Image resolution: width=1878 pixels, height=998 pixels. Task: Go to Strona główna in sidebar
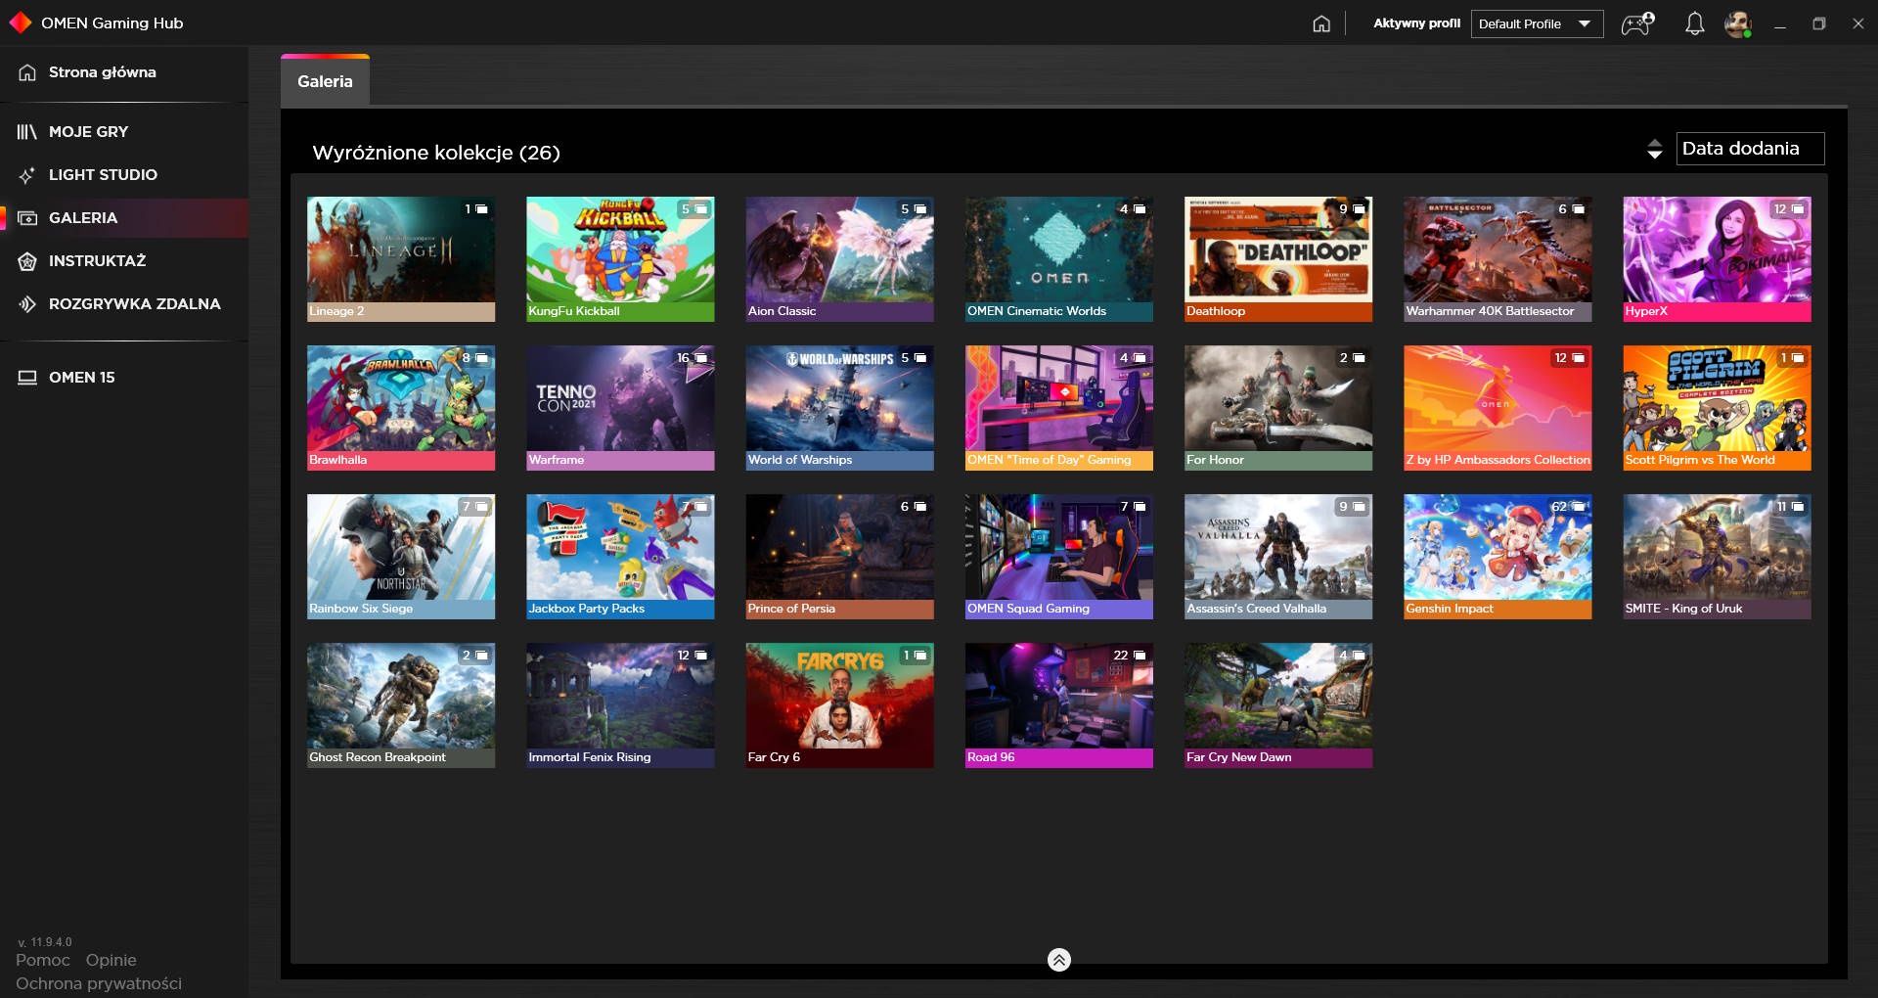click(x=124, y=72)
